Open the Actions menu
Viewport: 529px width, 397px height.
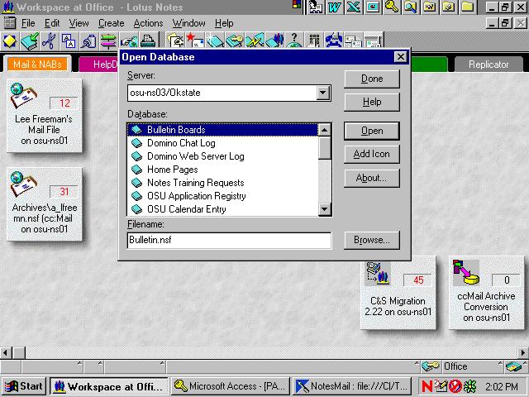point(148,23)
